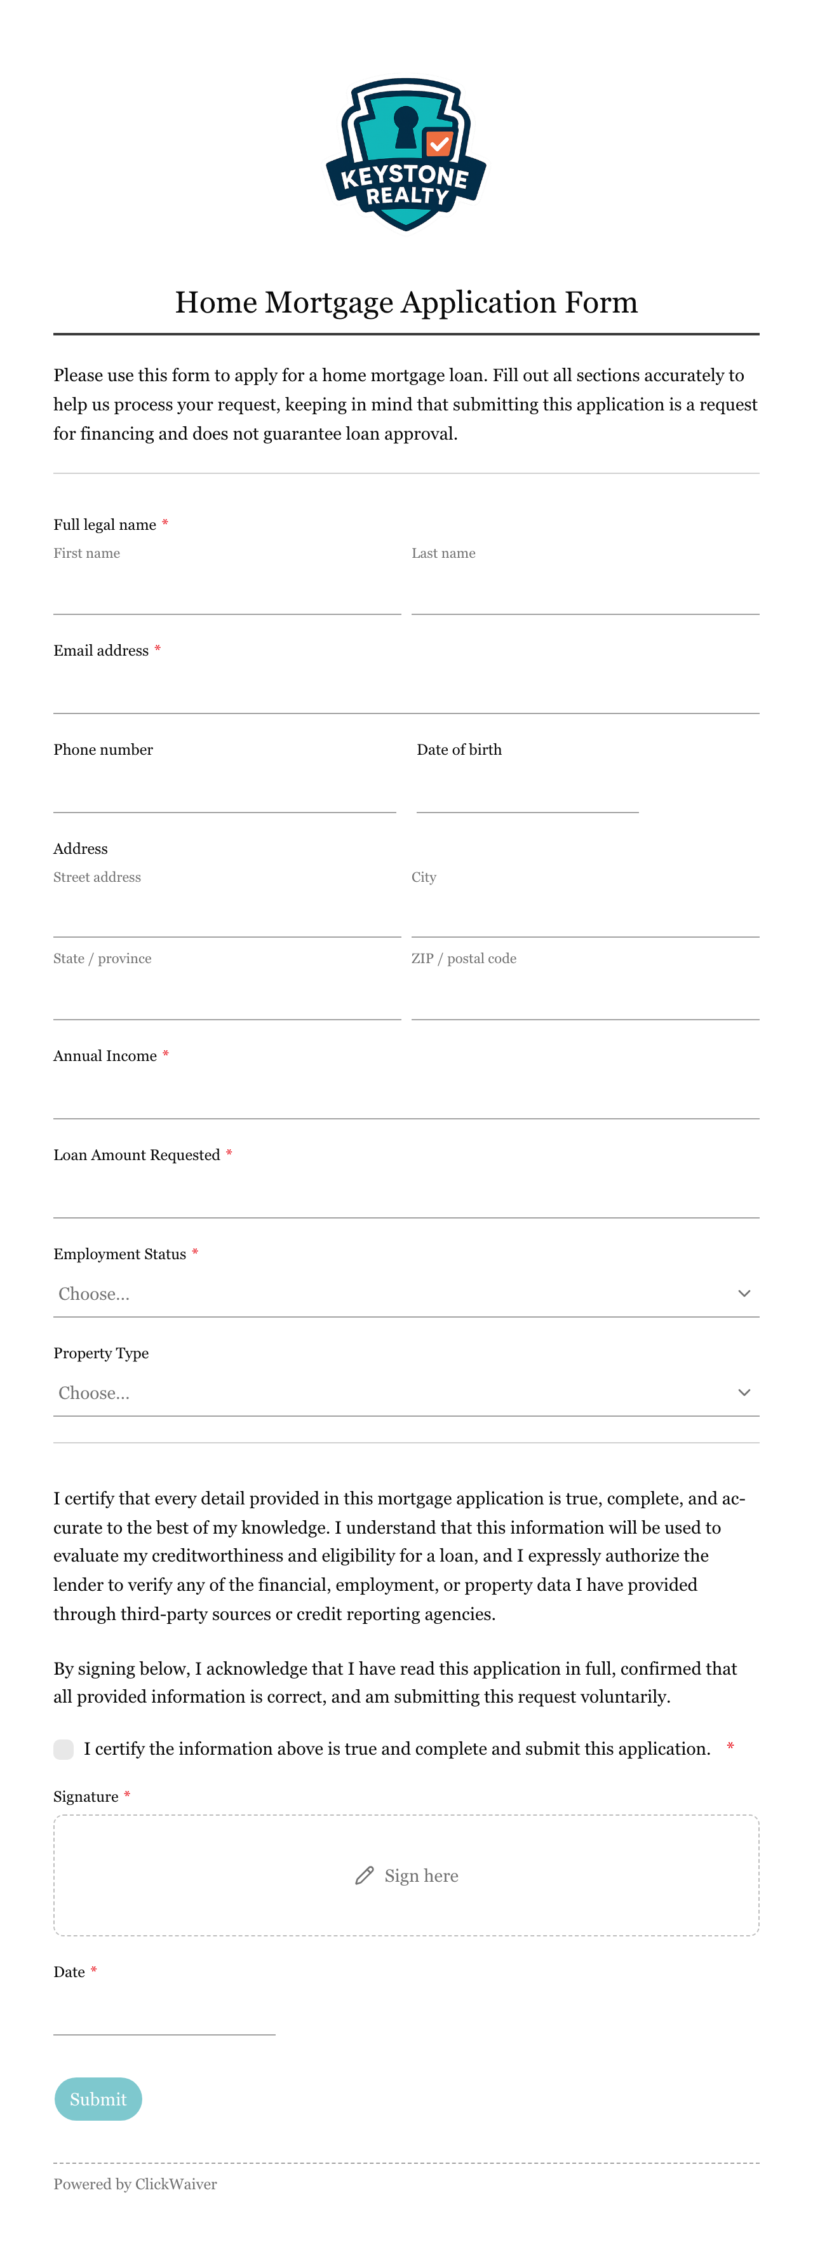The width and height of the screenshot is (813, 2249).
Task: Select the Annual Income field
Action: point(406,1097)
